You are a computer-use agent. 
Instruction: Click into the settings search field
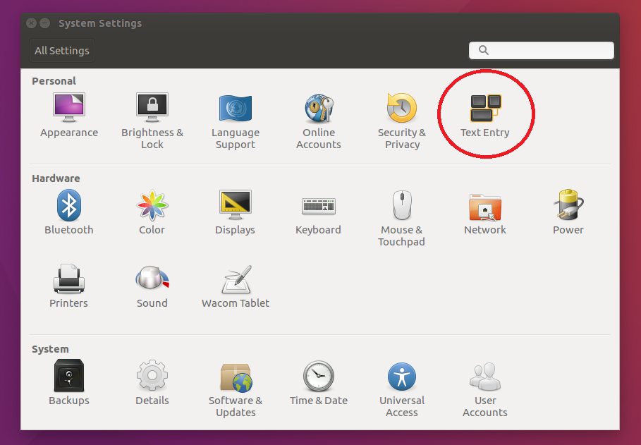(x=542, y=50)
